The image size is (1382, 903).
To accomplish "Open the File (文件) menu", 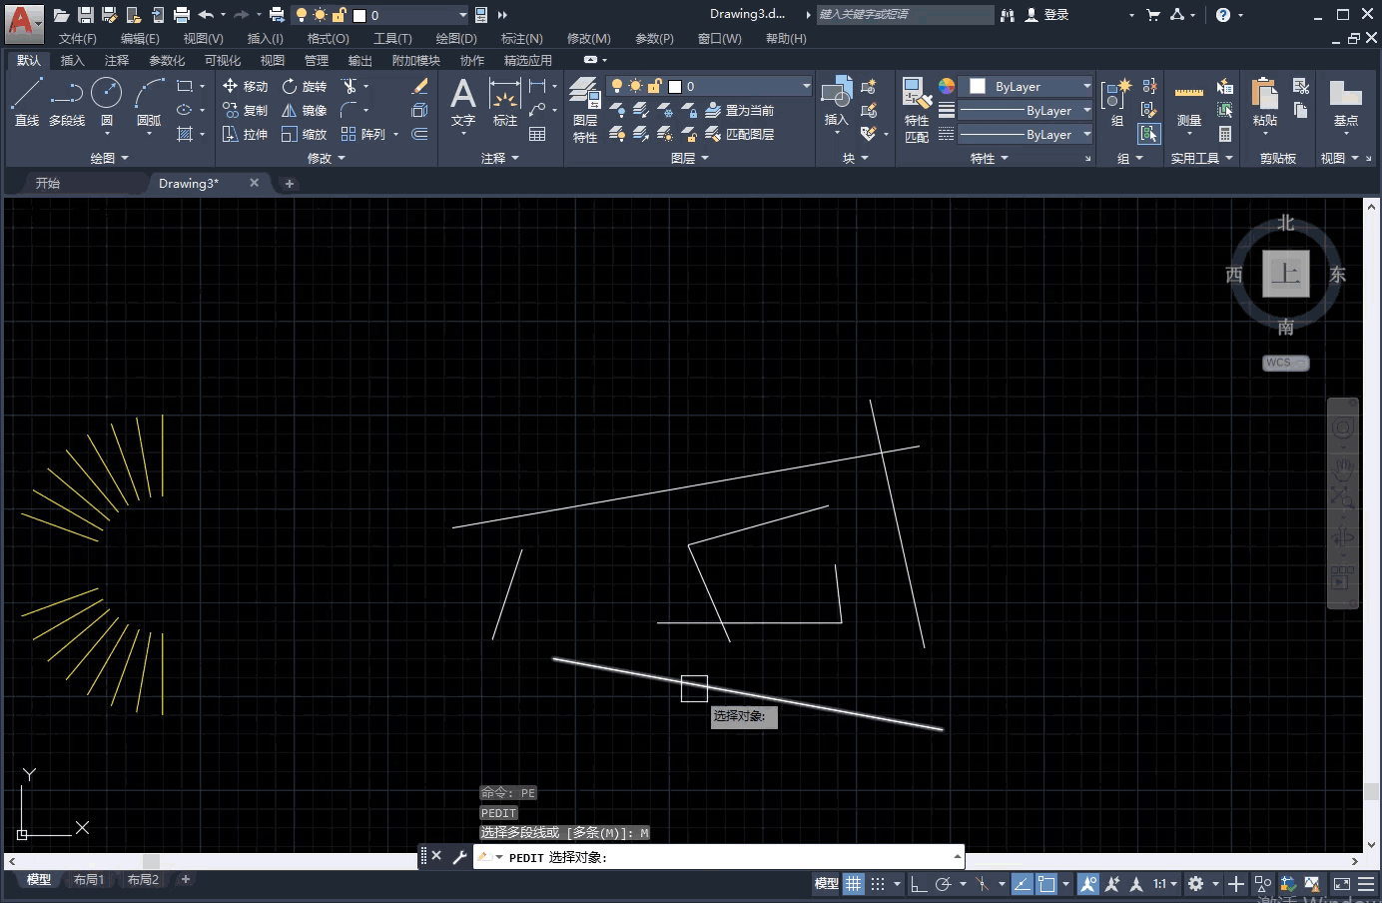I will 77,38.
